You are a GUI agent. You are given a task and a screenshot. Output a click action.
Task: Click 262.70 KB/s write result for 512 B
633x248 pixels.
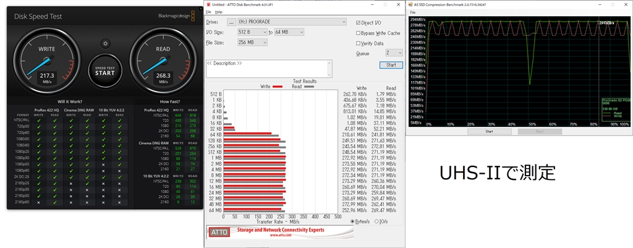tap(354, 94)
